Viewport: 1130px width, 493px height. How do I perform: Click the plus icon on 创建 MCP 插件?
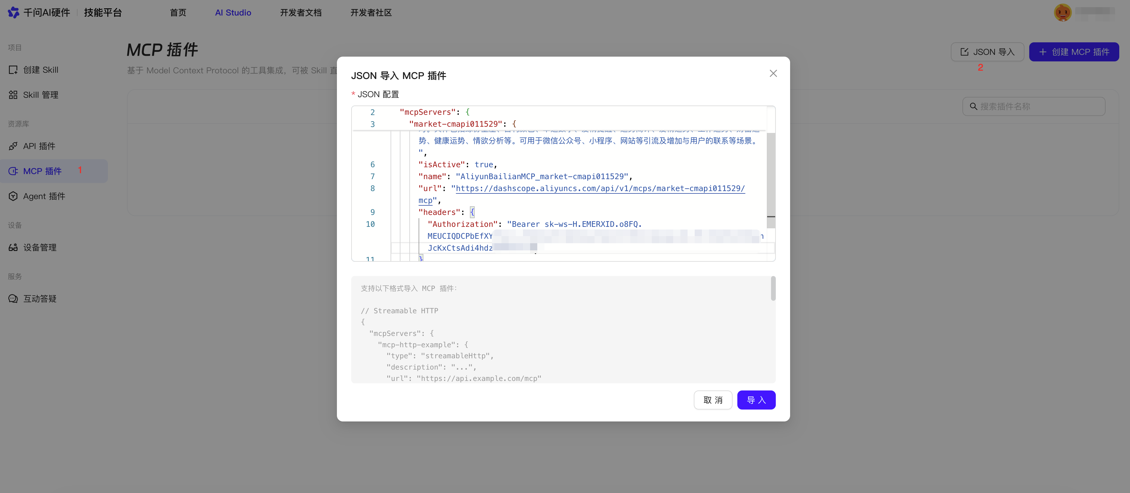coord(1043,52)
